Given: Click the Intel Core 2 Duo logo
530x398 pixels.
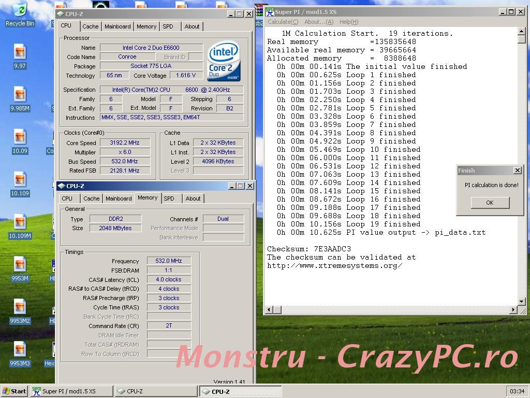Looking at the screenshot, I should 224,62.
